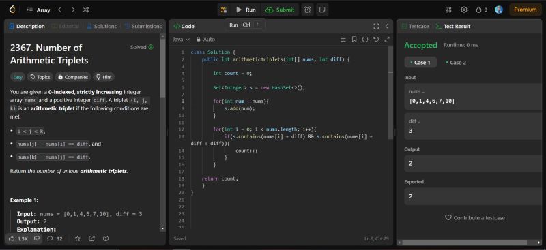Dislike the problem thumbs down
This screenshot has height=250, width=546.
click(37, 238)
